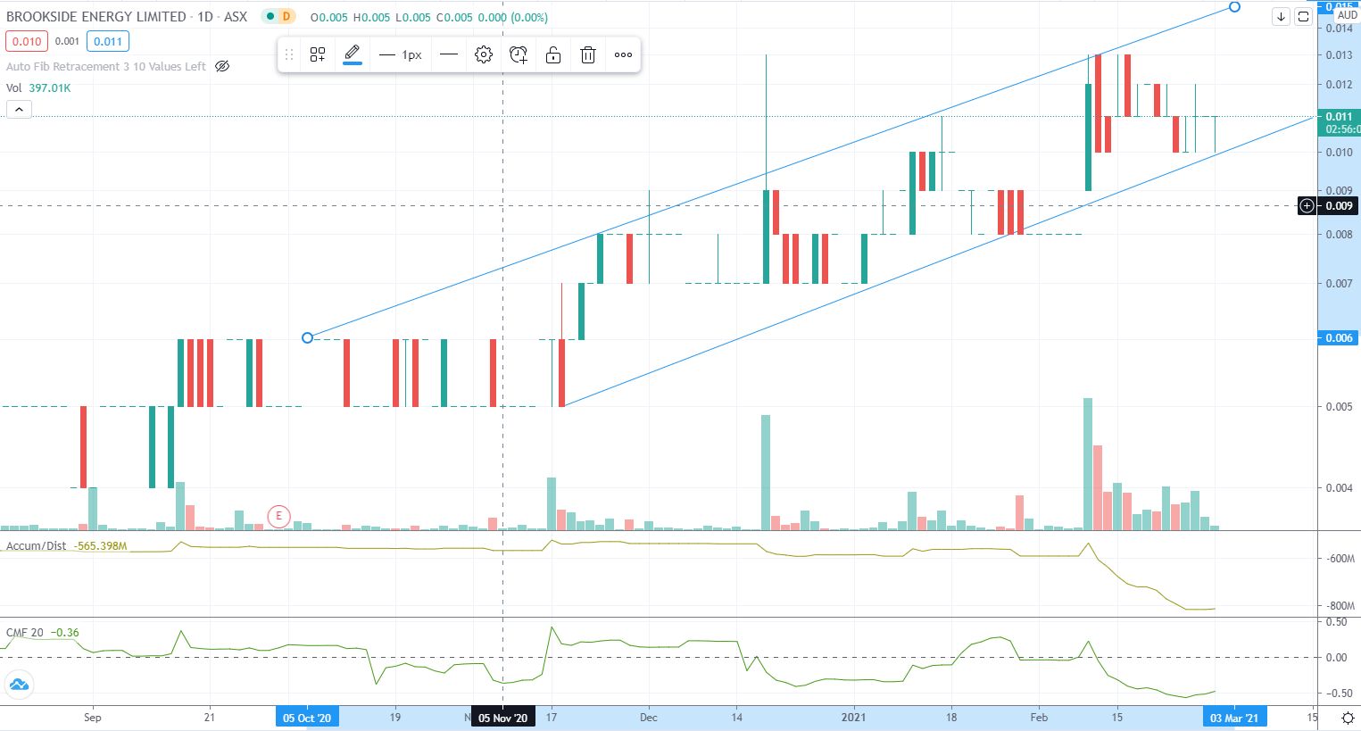
Task: Click the Feb label on time axis
Action: pos(1039,718)
